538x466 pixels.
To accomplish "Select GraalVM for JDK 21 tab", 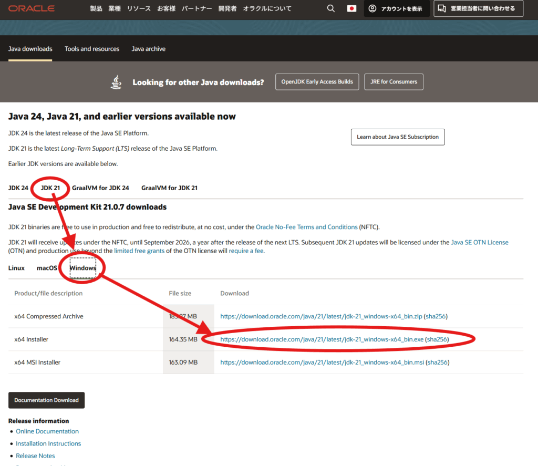I will coord(170,188).
